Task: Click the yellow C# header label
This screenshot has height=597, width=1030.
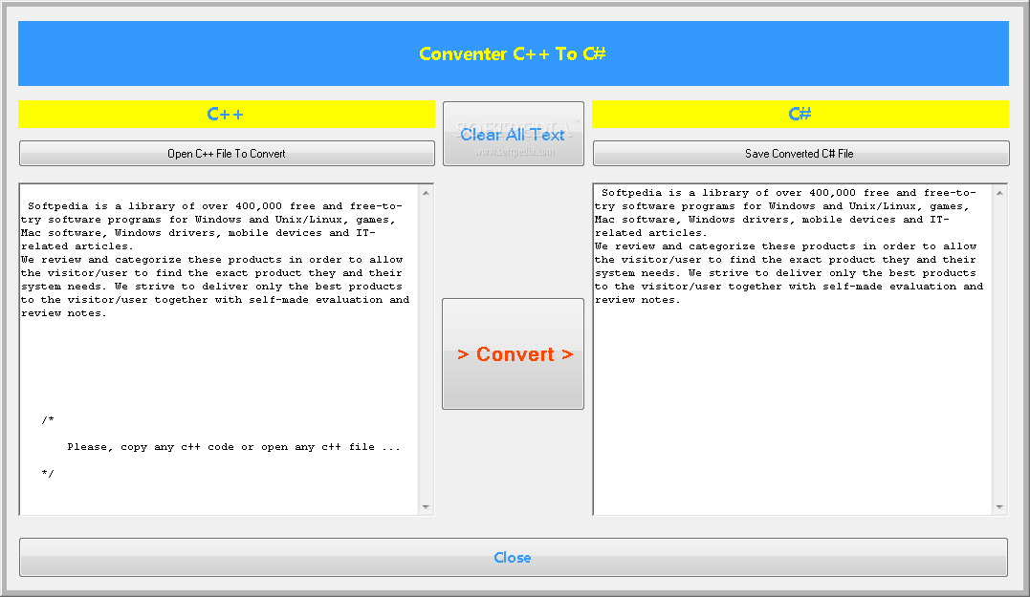Action: point(800,115)
